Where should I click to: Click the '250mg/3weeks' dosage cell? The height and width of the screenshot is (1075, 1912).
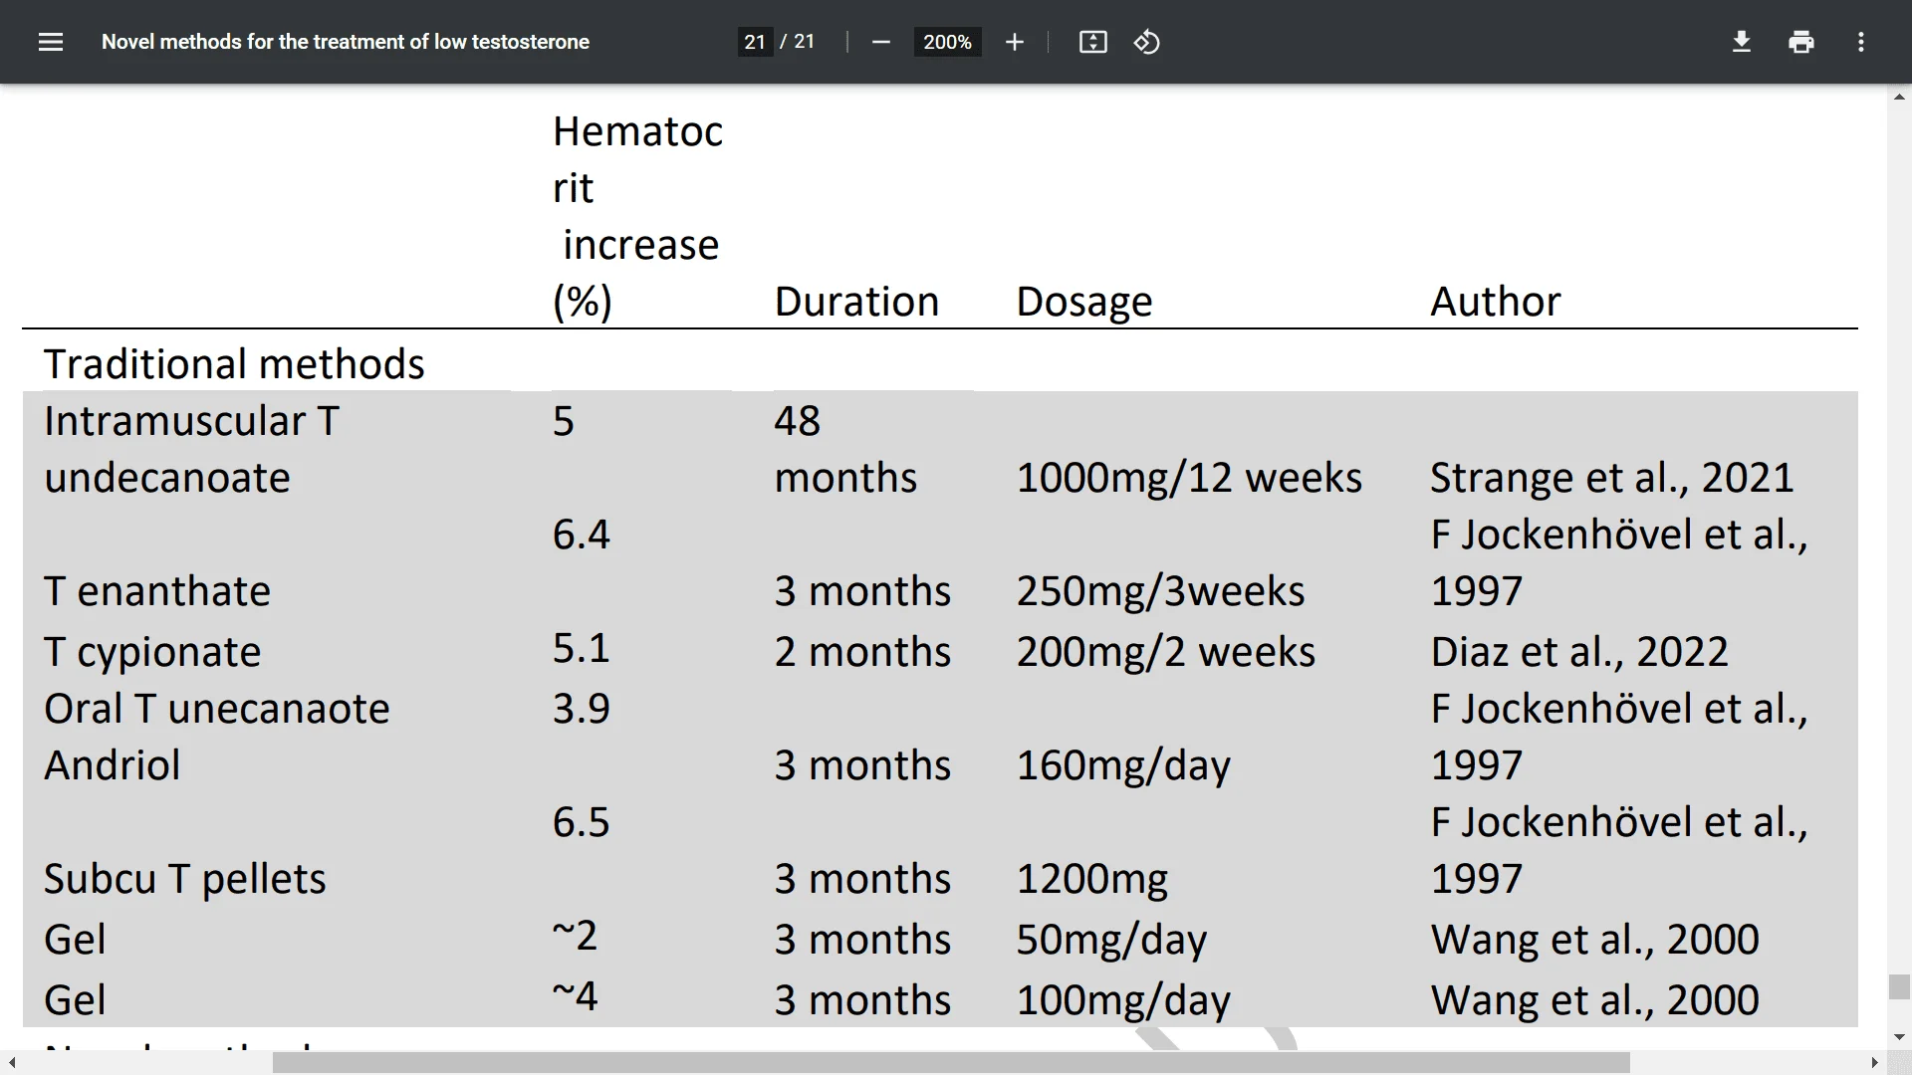pyautogui.click(x=1160, y=592)
